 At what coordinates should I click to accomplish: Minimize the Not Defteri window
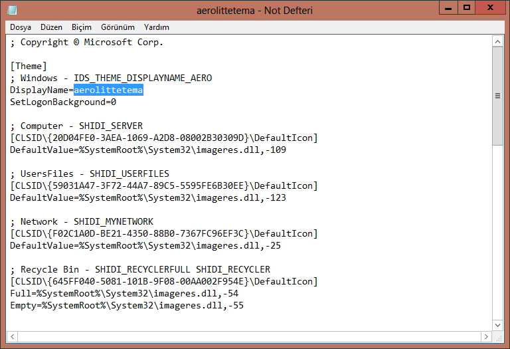pos(448,8)
